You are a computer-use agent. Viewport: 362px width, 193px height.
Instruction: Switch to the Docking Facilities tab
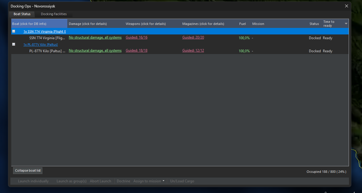[x=53, y=14]
